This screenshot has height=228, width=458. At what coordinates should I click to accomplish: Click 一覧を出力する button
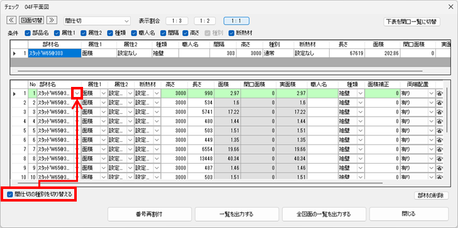(x=237, y=214)
